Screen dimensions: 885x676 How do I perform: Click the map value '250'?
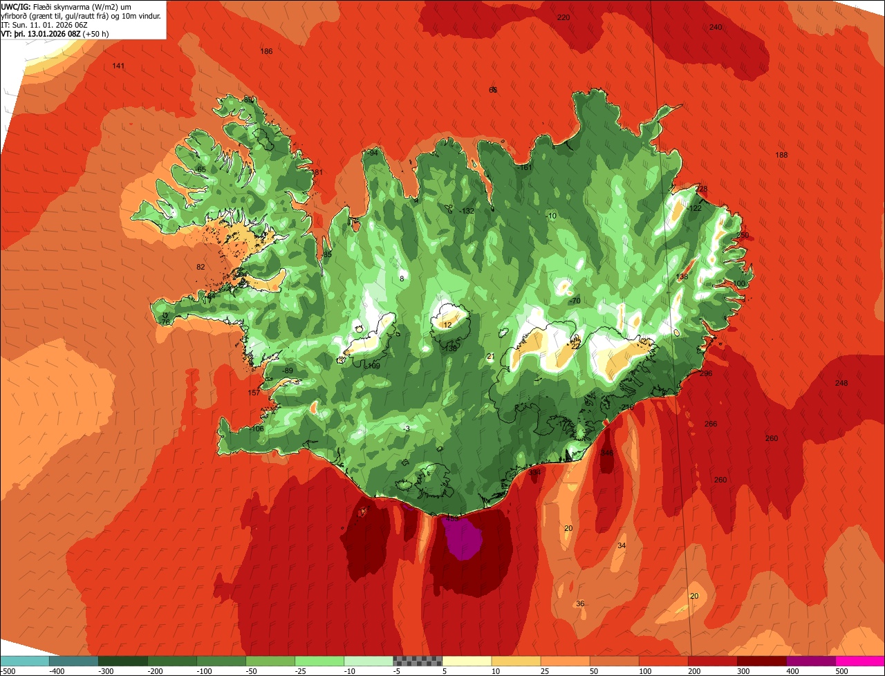pos(743,235)
